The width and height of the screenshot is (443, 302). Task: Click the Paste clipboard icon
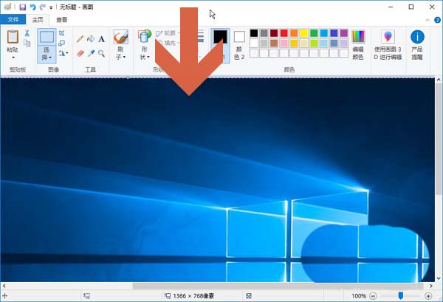click(13, 37)
